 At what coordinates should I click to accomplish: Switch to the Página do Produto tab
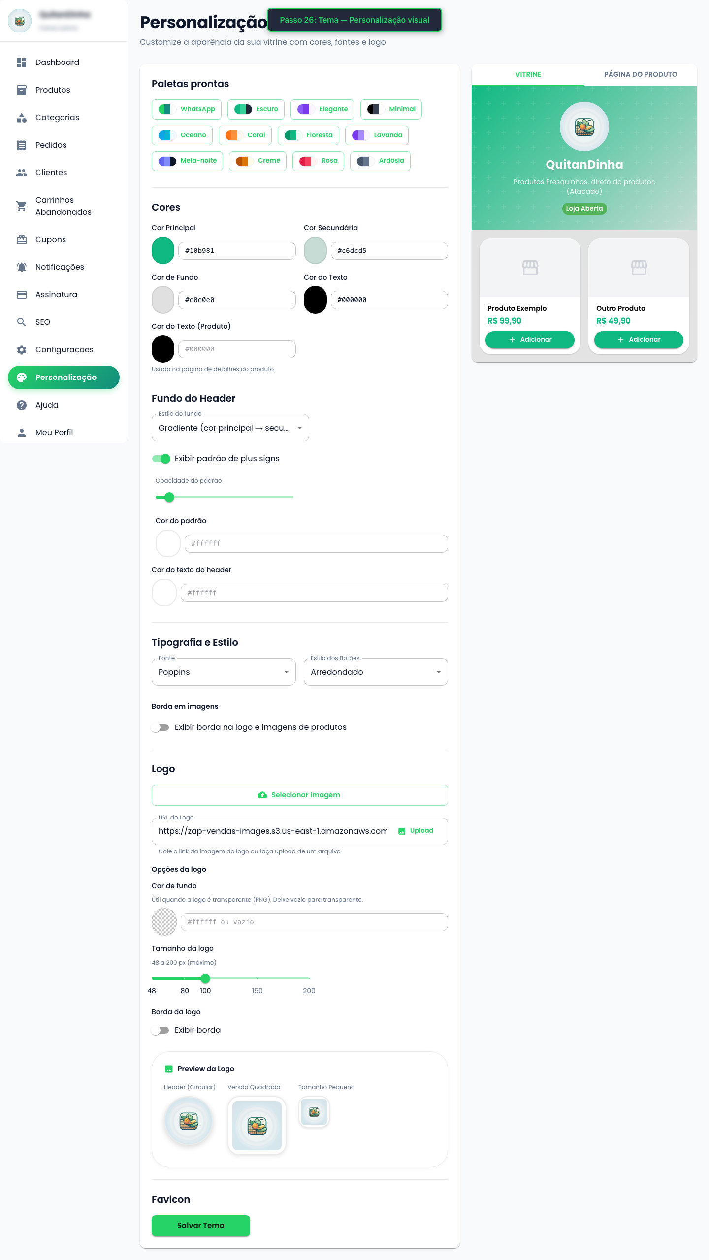(640, 74)
